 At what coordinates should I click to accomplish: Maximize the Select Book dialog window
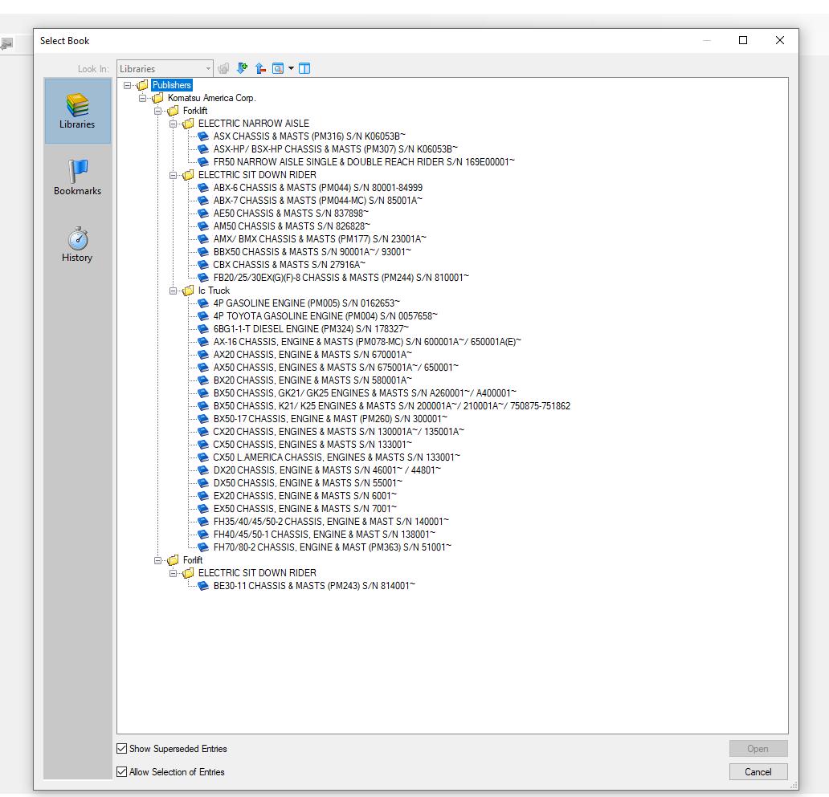743,40
